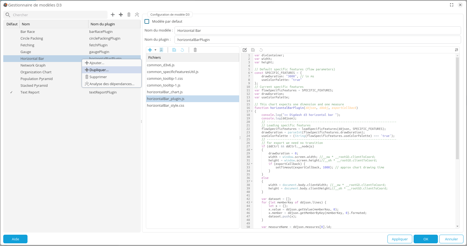Click the code editor vertical scrollbar
The height and width of the screenshot is (246, 467).
(457, 108)
